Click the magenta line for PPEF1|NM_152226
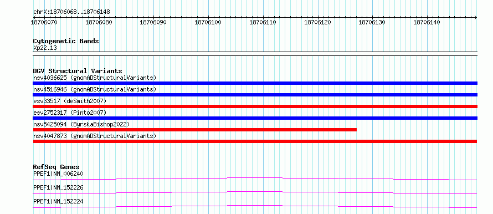This screenshot has height=214, width=493. coord(255,192)
